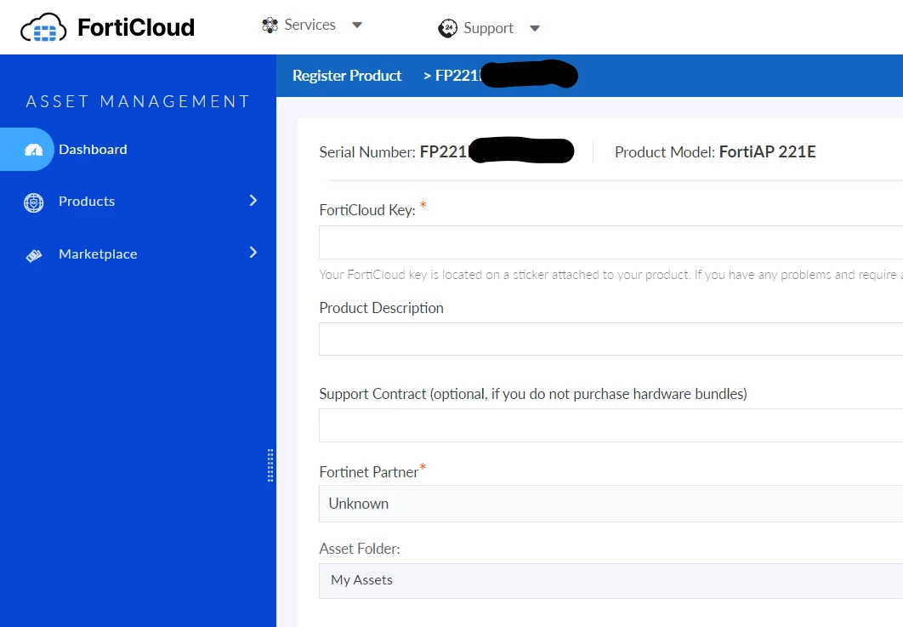Click the Dashboard gauge icon in sidebar
This screenshot has height=627, width=903.
pos(33,150)
